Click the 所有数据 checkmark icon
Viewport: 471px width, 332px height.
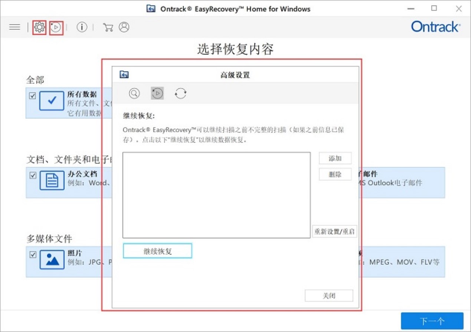coord(52,100)
